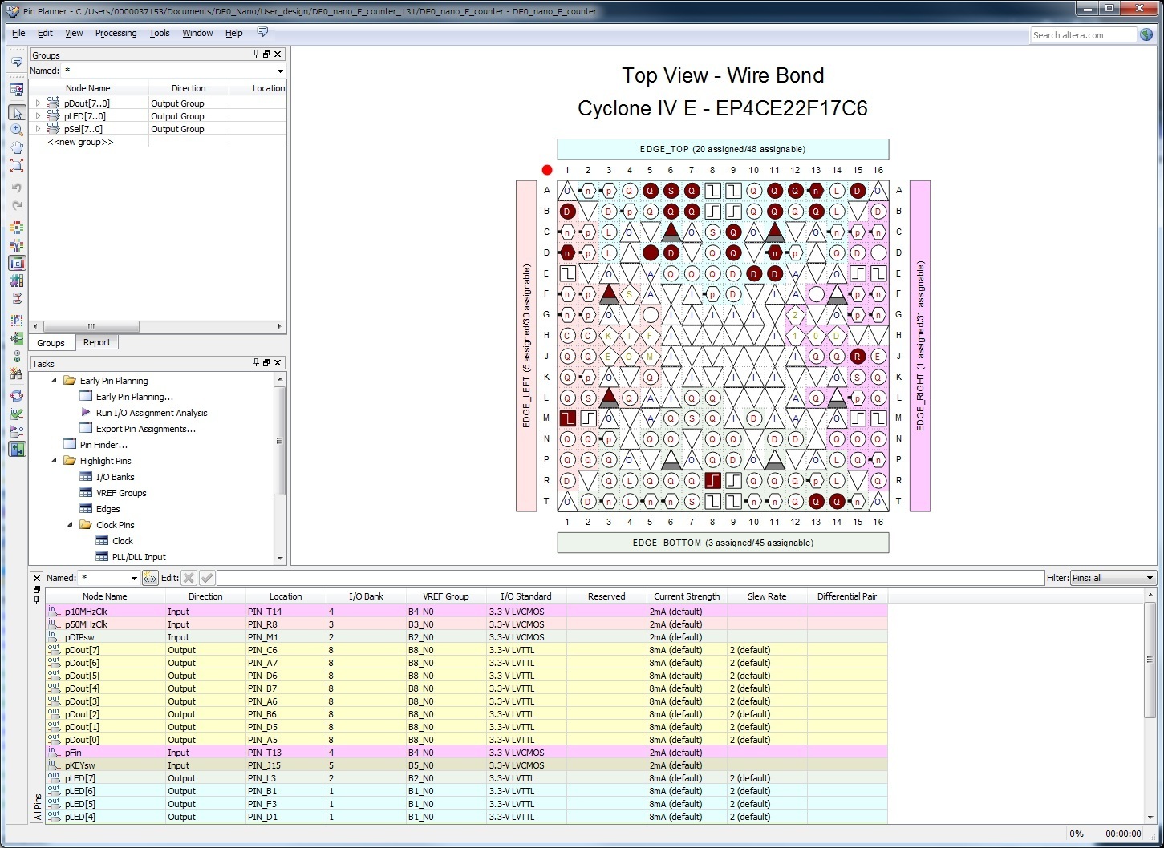The image size is (1164, 848).
Task: Switch to the Report tab
Action: tap(97, 342)
